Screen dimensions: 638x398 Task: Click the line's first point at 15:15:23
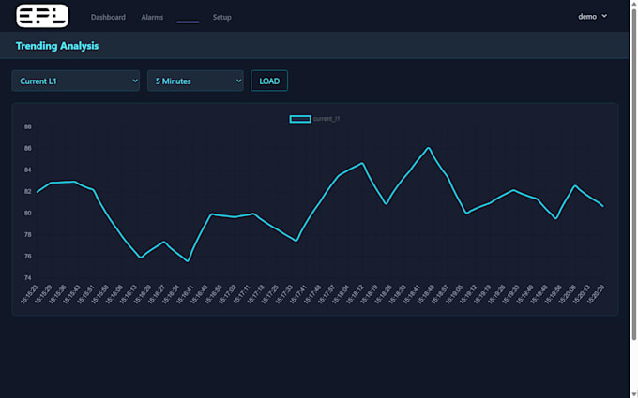click(x=38, y=192)
